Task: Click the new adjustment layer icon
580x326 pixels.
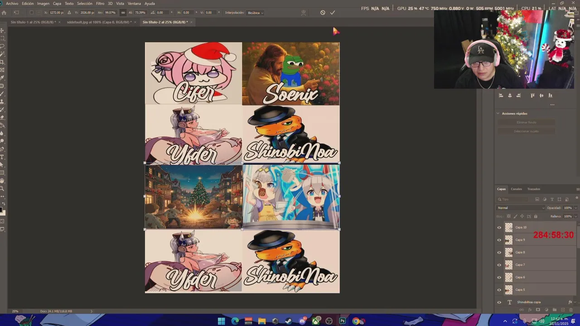Action: [x=546, y=310]
